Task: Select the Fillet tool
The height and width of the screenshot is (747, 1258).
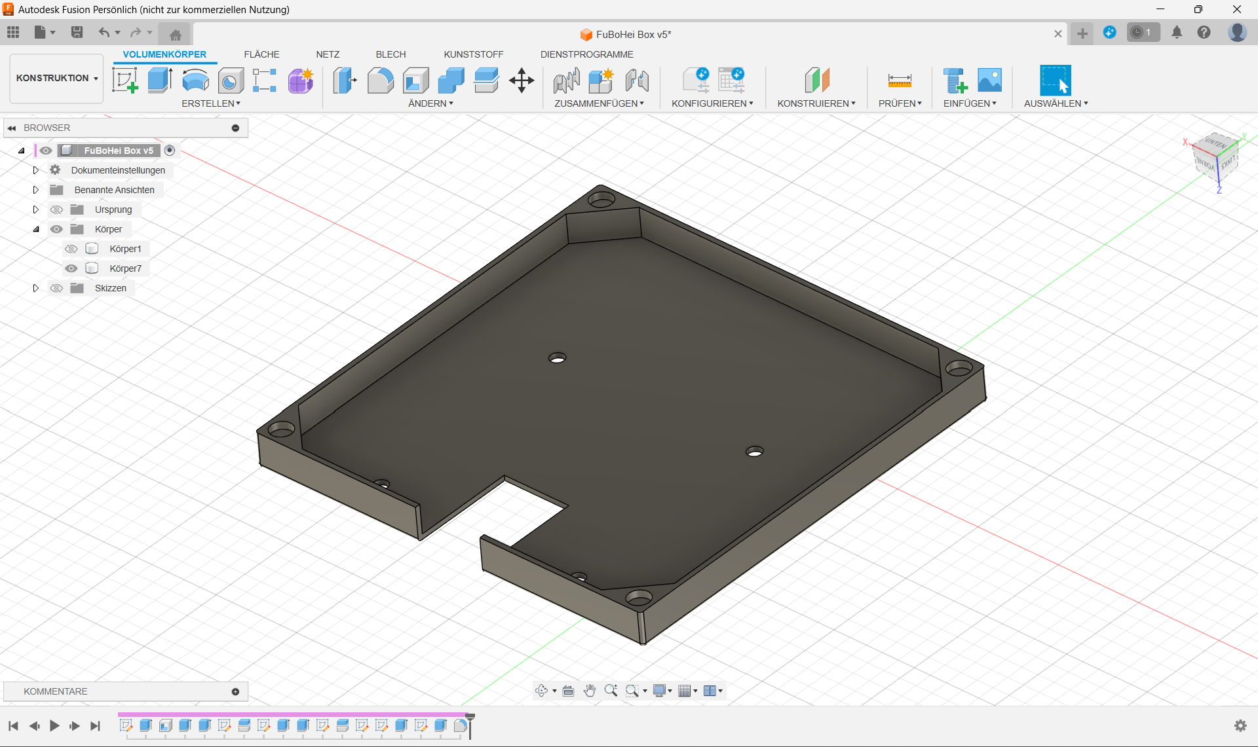Action: [x=380, y=81]
